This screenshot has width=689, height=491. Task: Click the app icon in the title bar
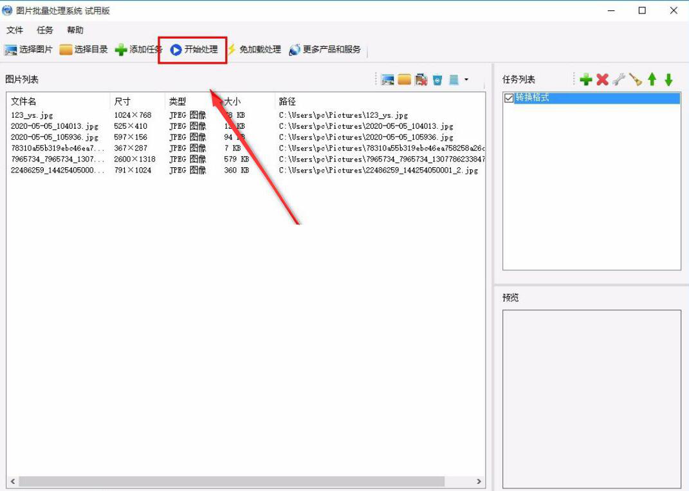7,10
